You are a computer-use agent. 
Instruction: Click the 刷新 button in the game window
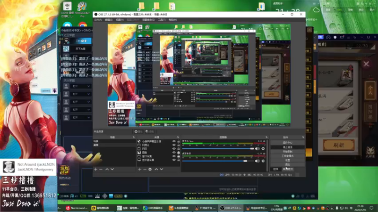(338, 145)
